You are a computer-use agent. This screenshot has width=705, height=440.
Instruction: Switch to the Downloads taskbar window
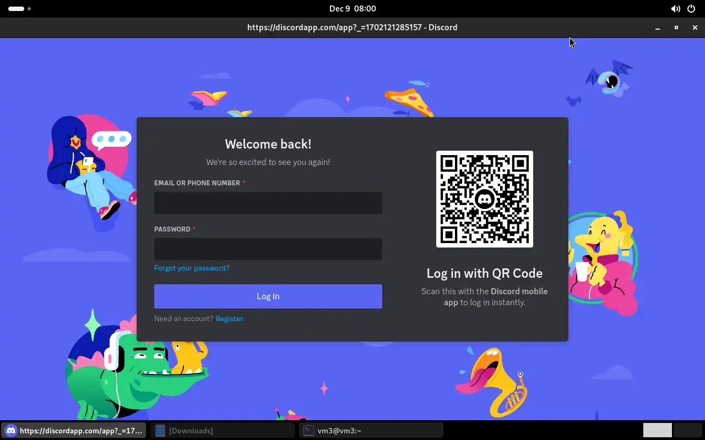[223, 431]
